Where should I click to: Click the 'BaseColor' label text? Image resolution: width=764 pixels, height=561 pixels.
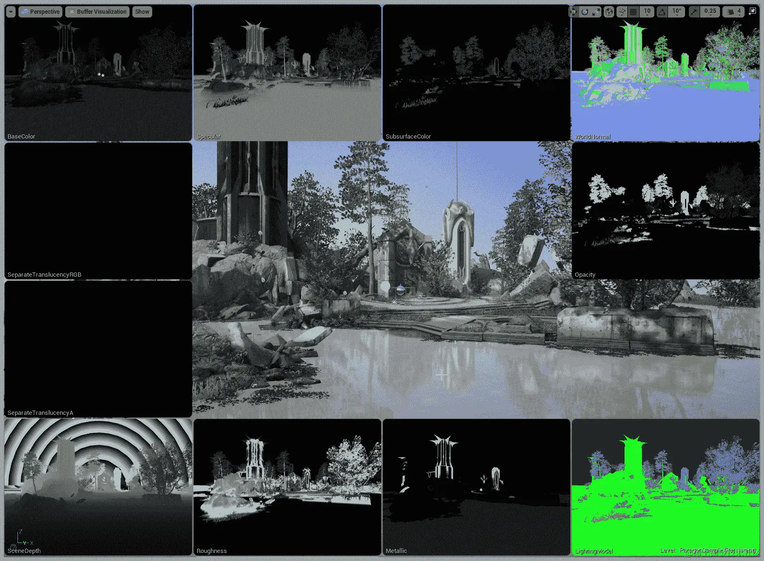(21, 136)
